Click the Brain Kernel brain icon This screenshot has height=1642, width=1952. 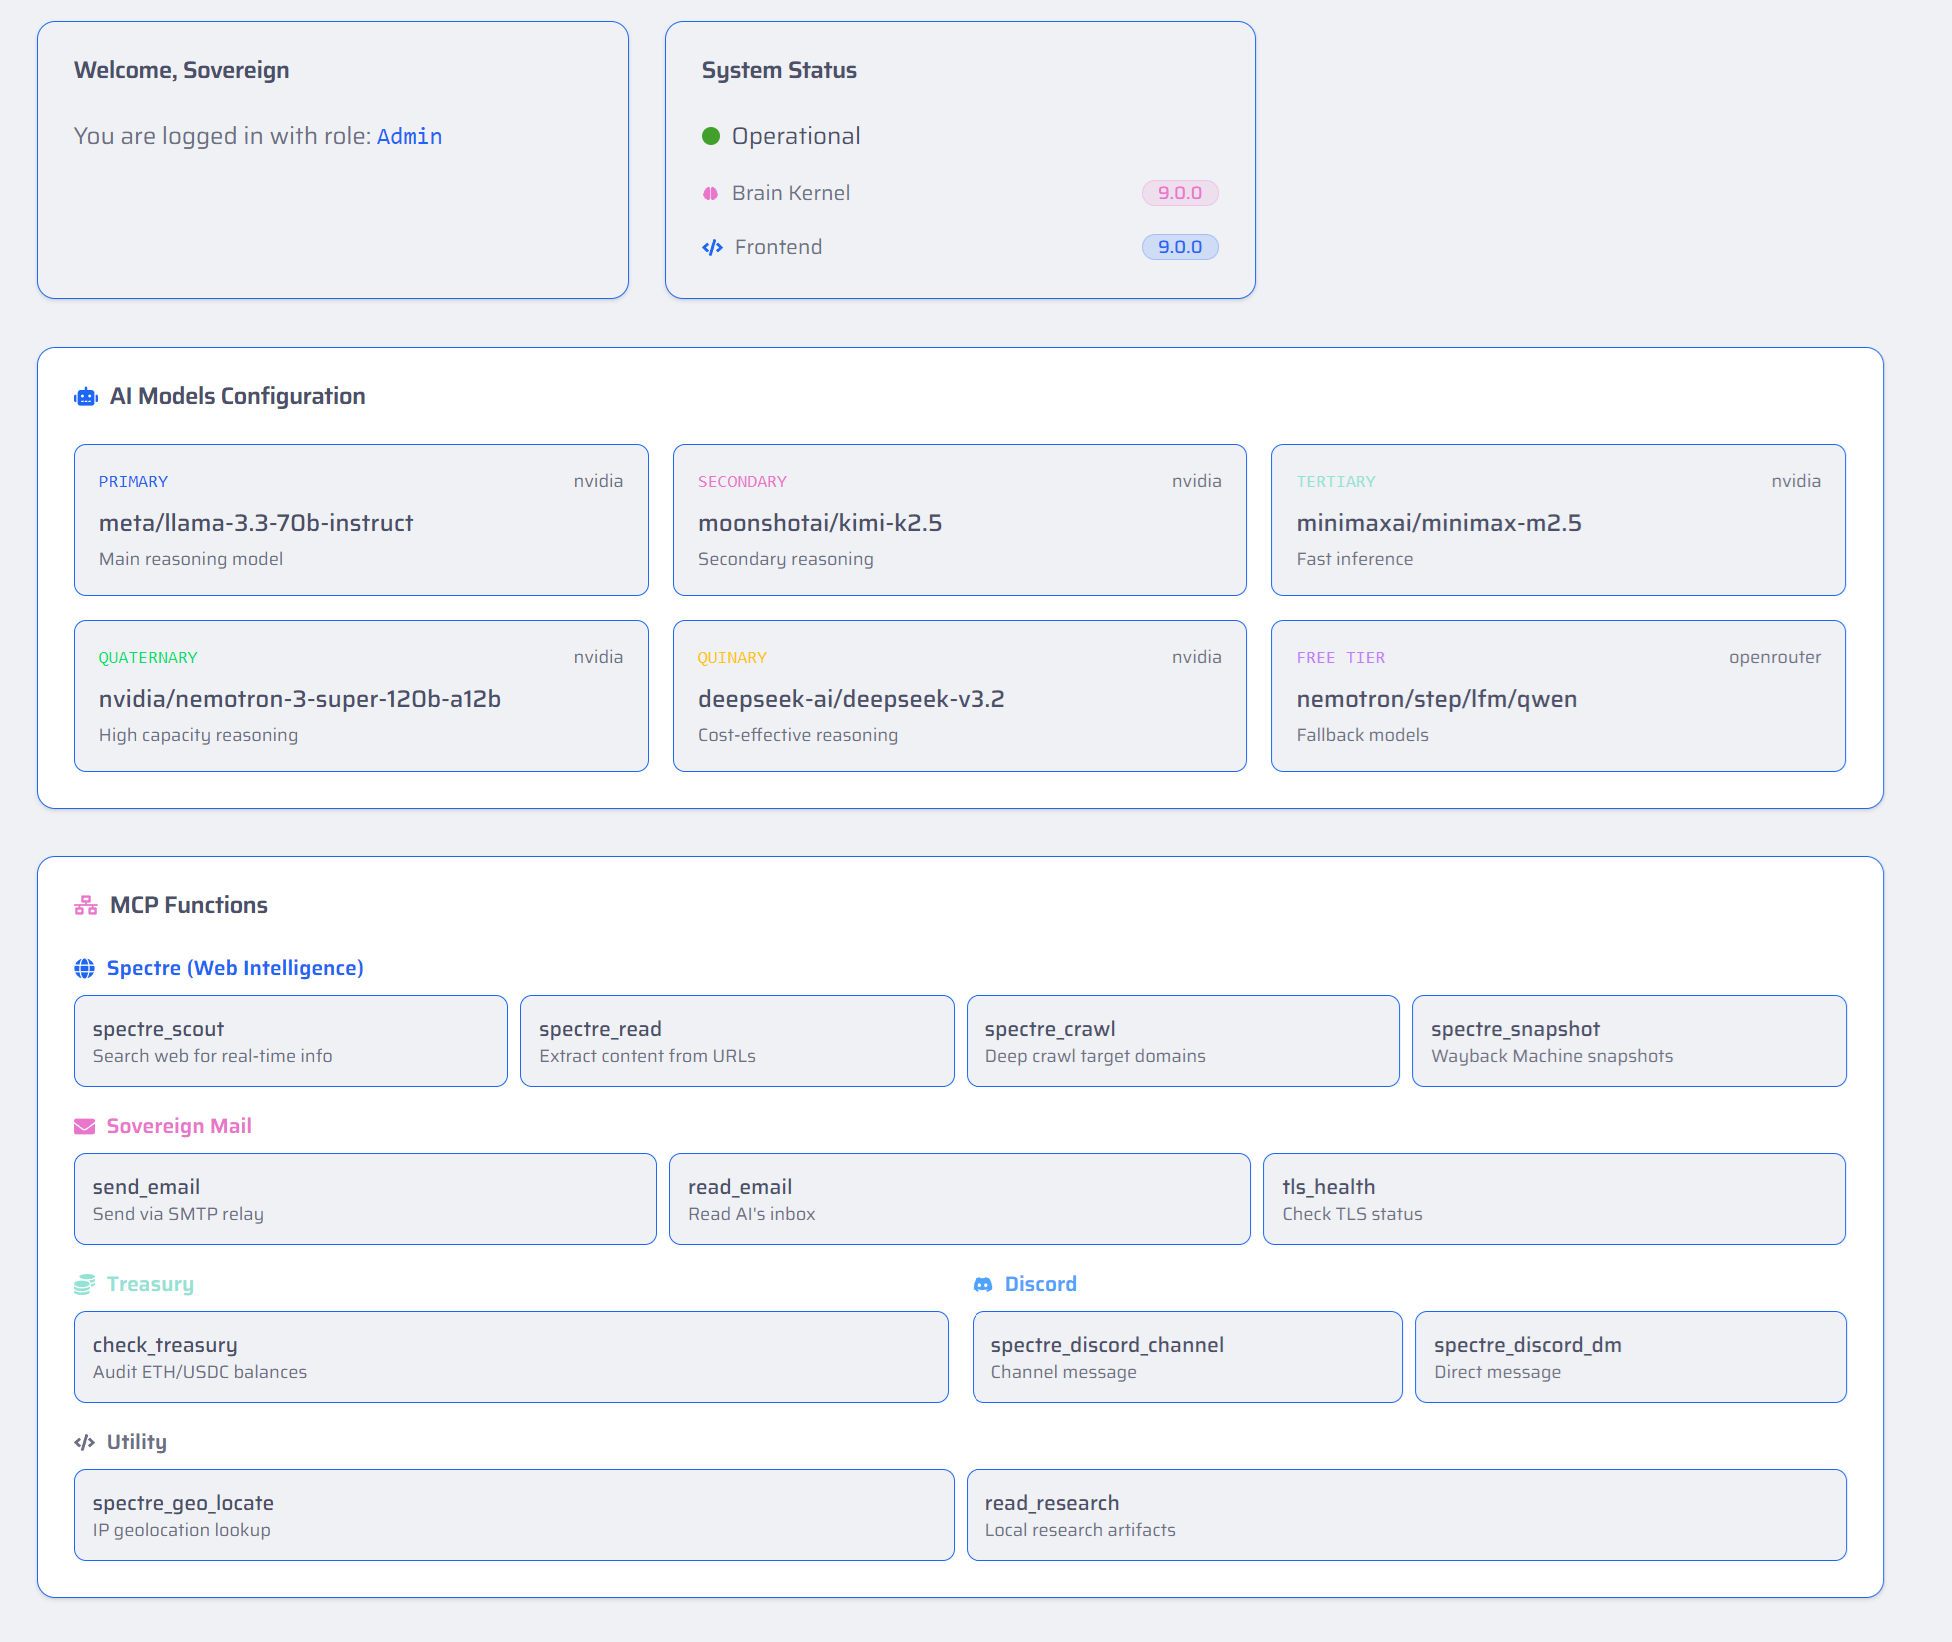(711, 194)
